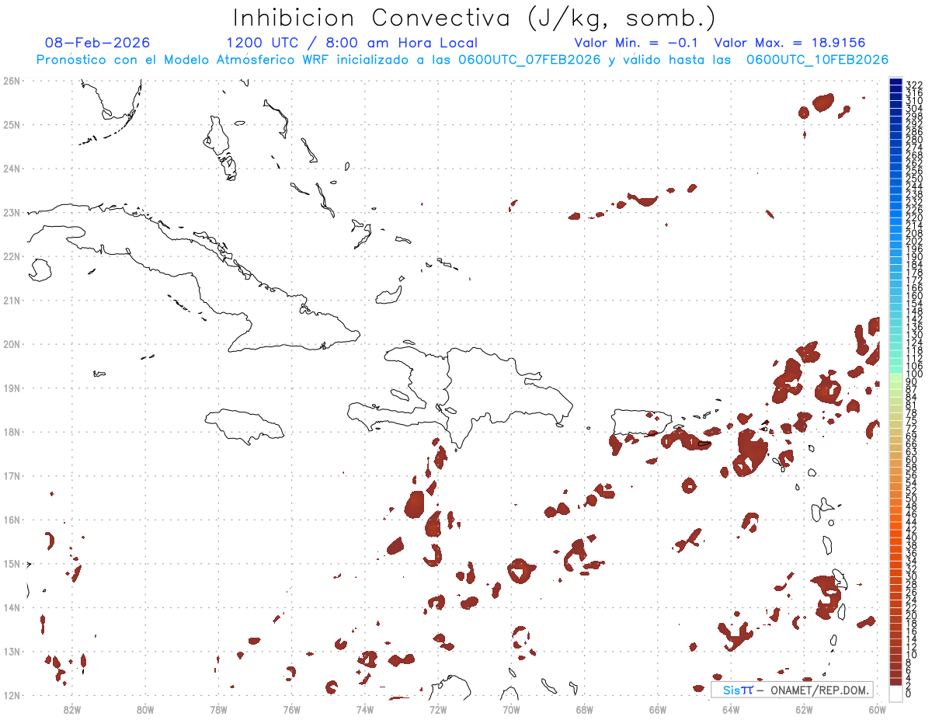Click the '17N' latitude label
The height and width of the screenshot is (720, 932).
coord(11,475)
